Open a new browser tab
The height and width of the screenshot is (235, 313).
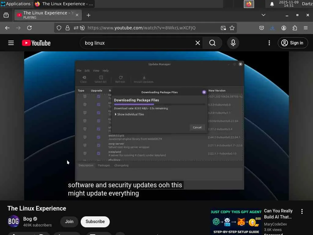(x=88, y=15)
